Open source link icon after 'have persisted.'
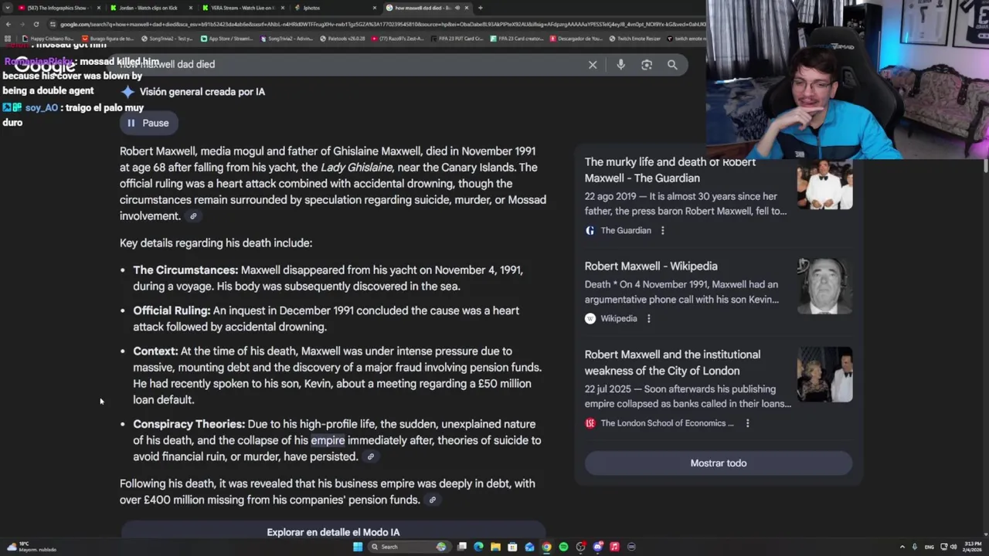 pos(370,456)
